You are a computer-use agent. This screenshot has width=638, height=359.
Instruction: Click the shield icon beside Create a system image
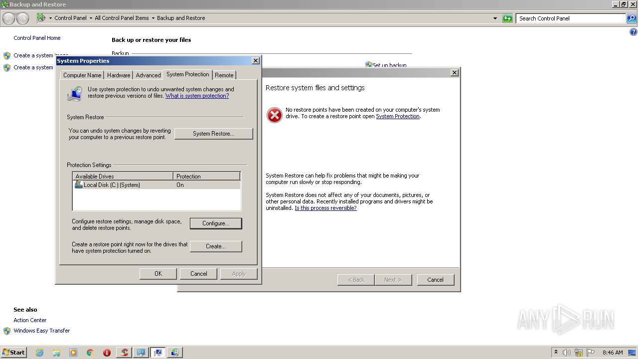pos(7,55)
